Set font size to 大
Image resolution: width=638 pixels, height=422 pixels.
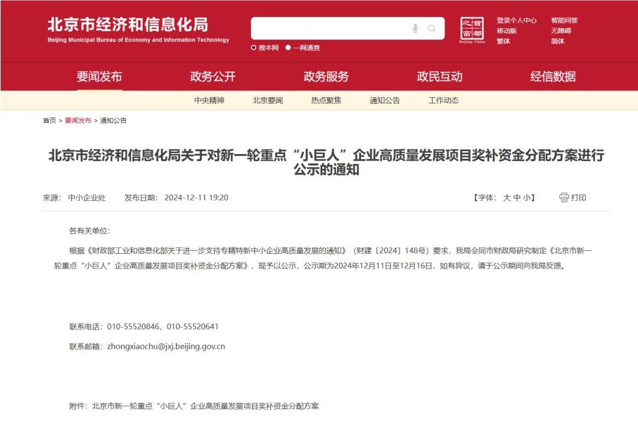pos(506,198)
